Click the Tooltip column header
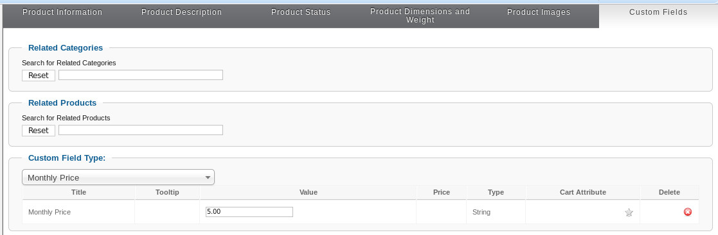 167,193
